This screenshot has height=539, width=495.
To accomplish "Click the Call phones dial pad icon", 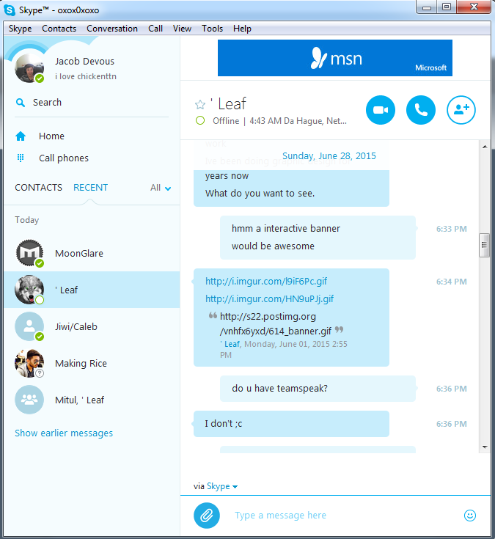I will [x=21, y=158].
